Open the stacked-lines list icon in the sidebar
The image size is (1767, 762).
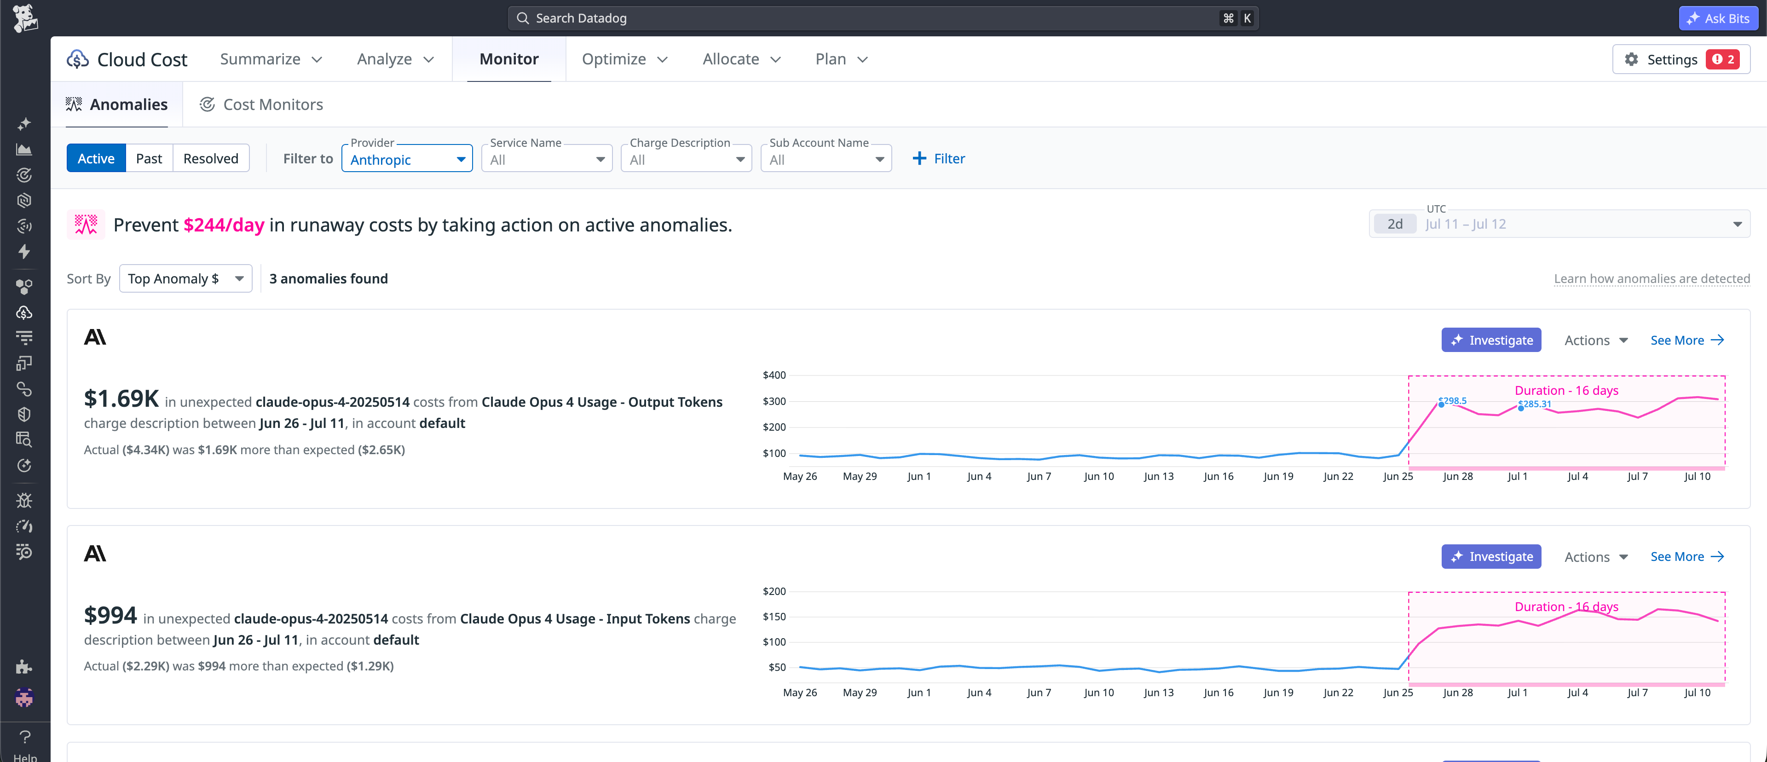coord(24,337)
